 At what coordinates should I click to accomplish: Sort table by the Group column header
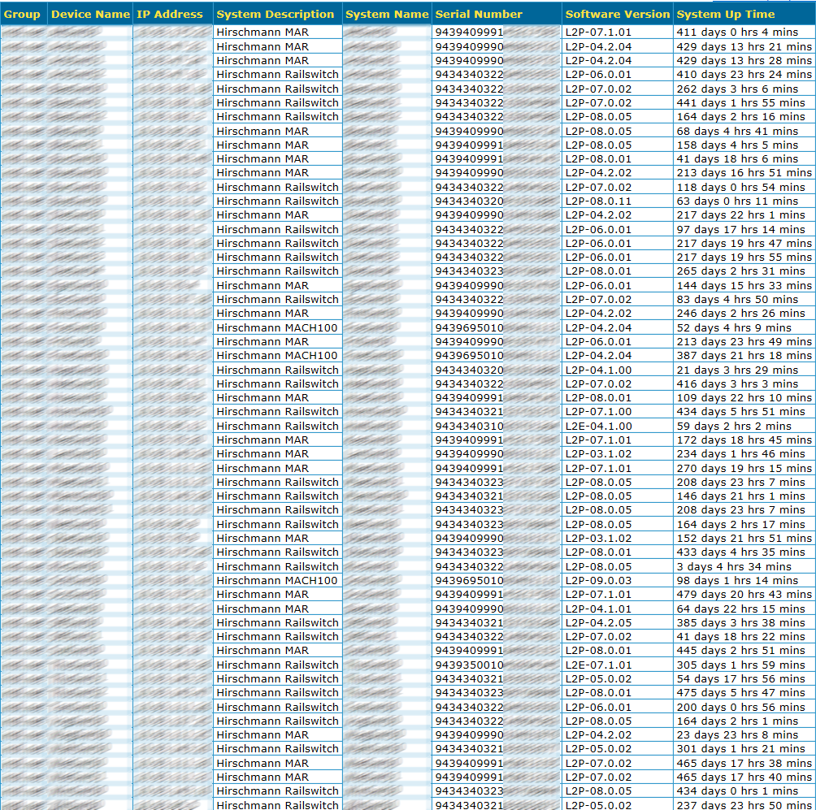point(22,15)
